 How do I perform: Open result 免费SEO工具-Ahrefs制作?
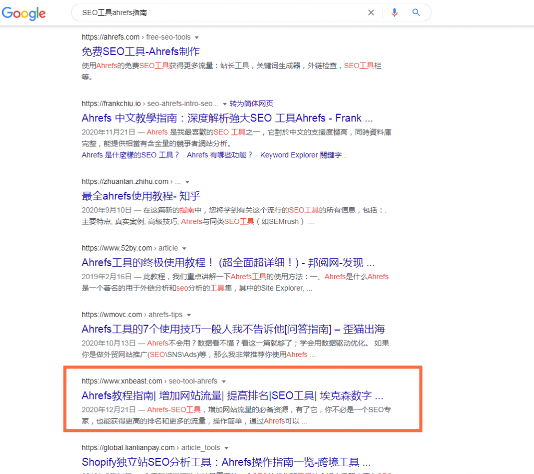coord(141,52)
